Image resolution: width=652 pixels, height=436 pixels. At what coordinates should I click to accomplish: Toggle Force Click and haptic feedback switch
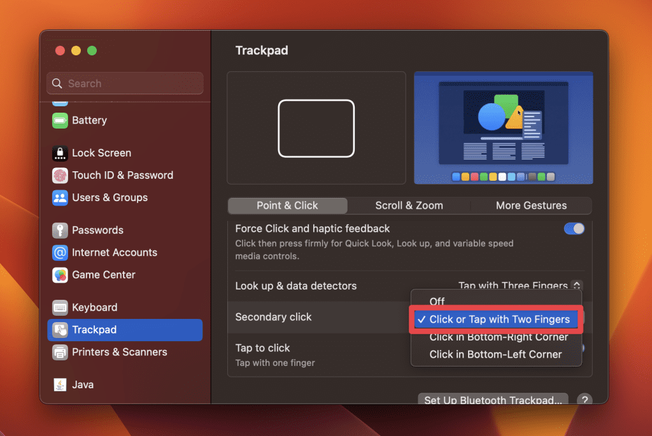point(574,229)
